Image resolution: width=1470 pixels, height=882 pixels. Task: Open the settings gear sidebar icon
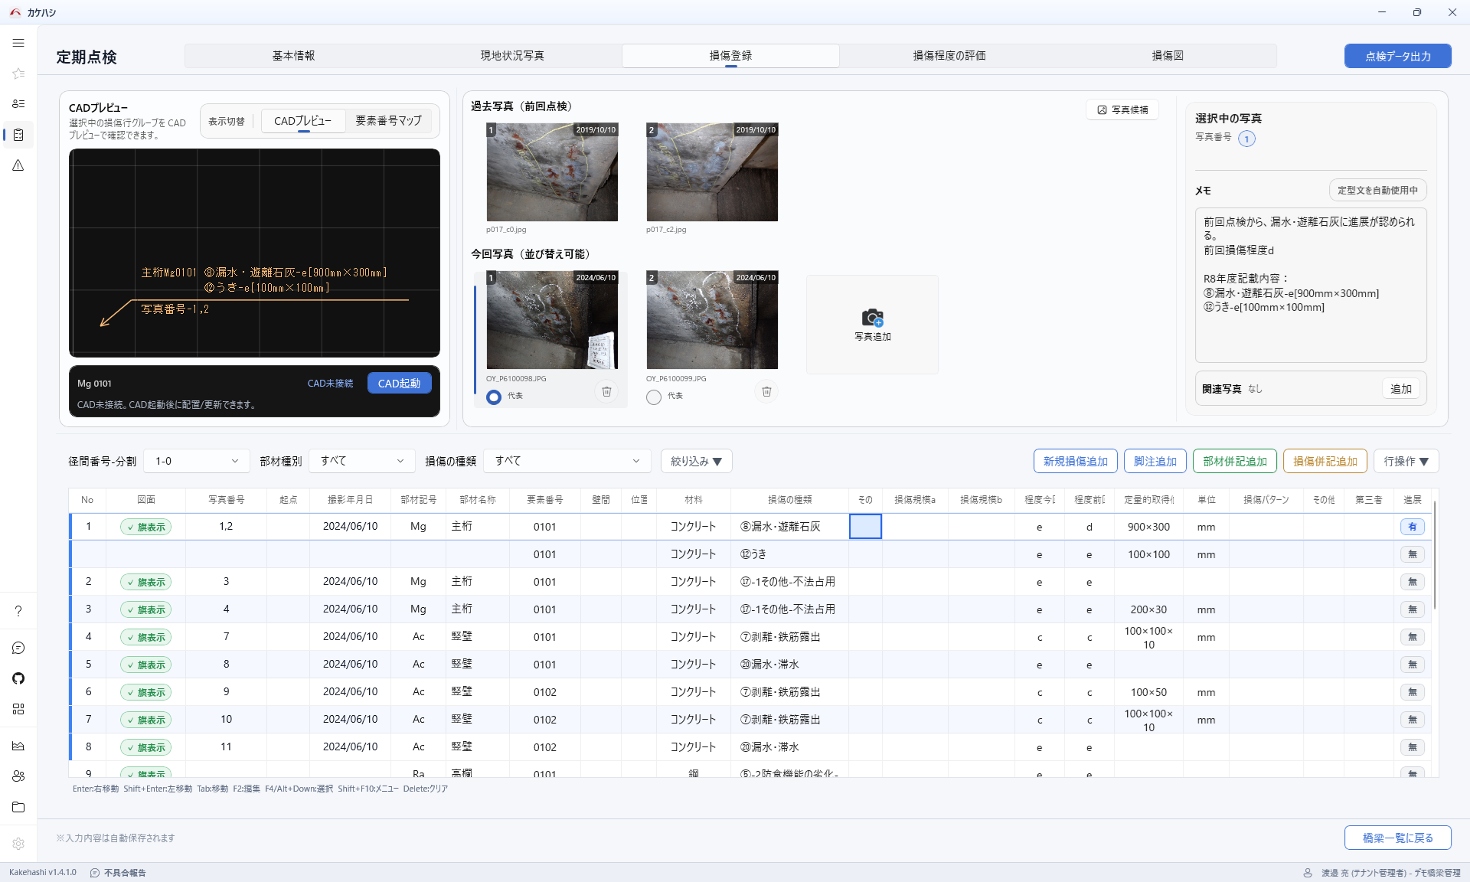click(18, 844)
